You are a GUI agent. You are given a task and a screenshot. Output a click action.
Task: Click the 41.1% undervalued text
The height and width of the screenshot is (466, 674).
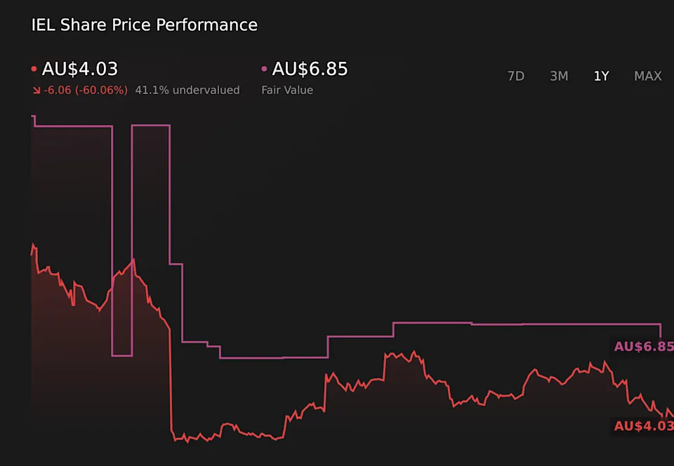[187, 90]
